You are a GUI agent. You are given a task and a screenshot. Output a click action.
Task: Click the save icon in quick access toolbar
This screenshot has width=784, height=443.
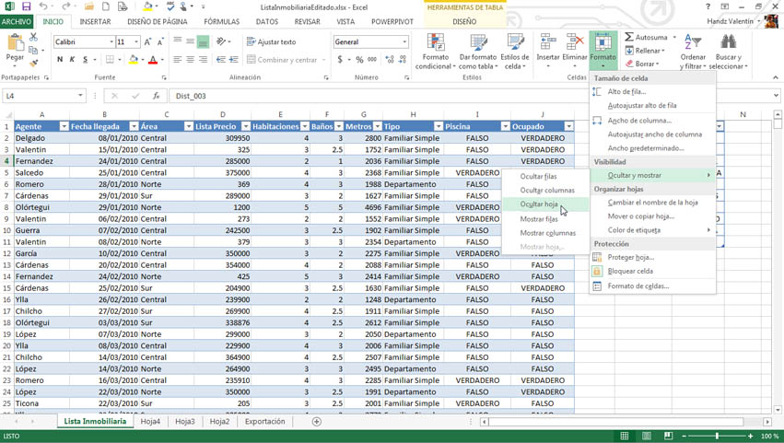click(x=26, y=6)
